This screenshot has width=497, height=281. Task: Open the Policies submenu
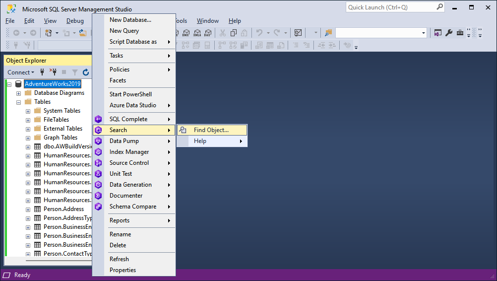coord(134,70)
